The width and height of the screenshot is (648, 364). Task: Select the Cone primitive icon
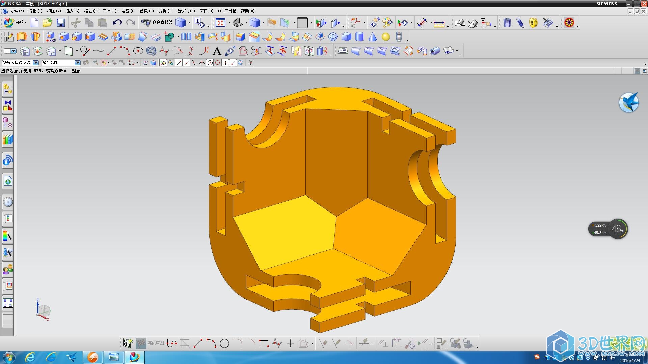(x=372, y=37)
